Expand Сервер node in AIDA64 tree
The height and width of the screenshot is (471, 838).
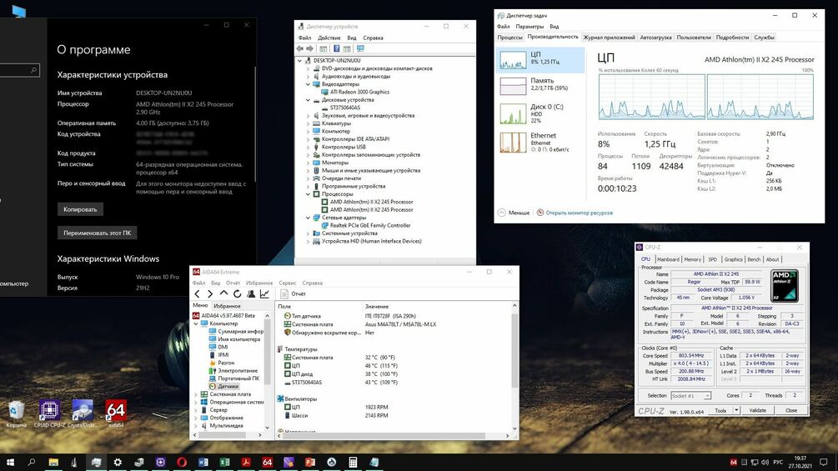[x=196, y=410]
